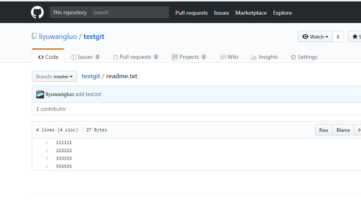Open the liyuwangluo owner link
The height and width of the screenshot is (208, 361).
(x=58, y=37)
